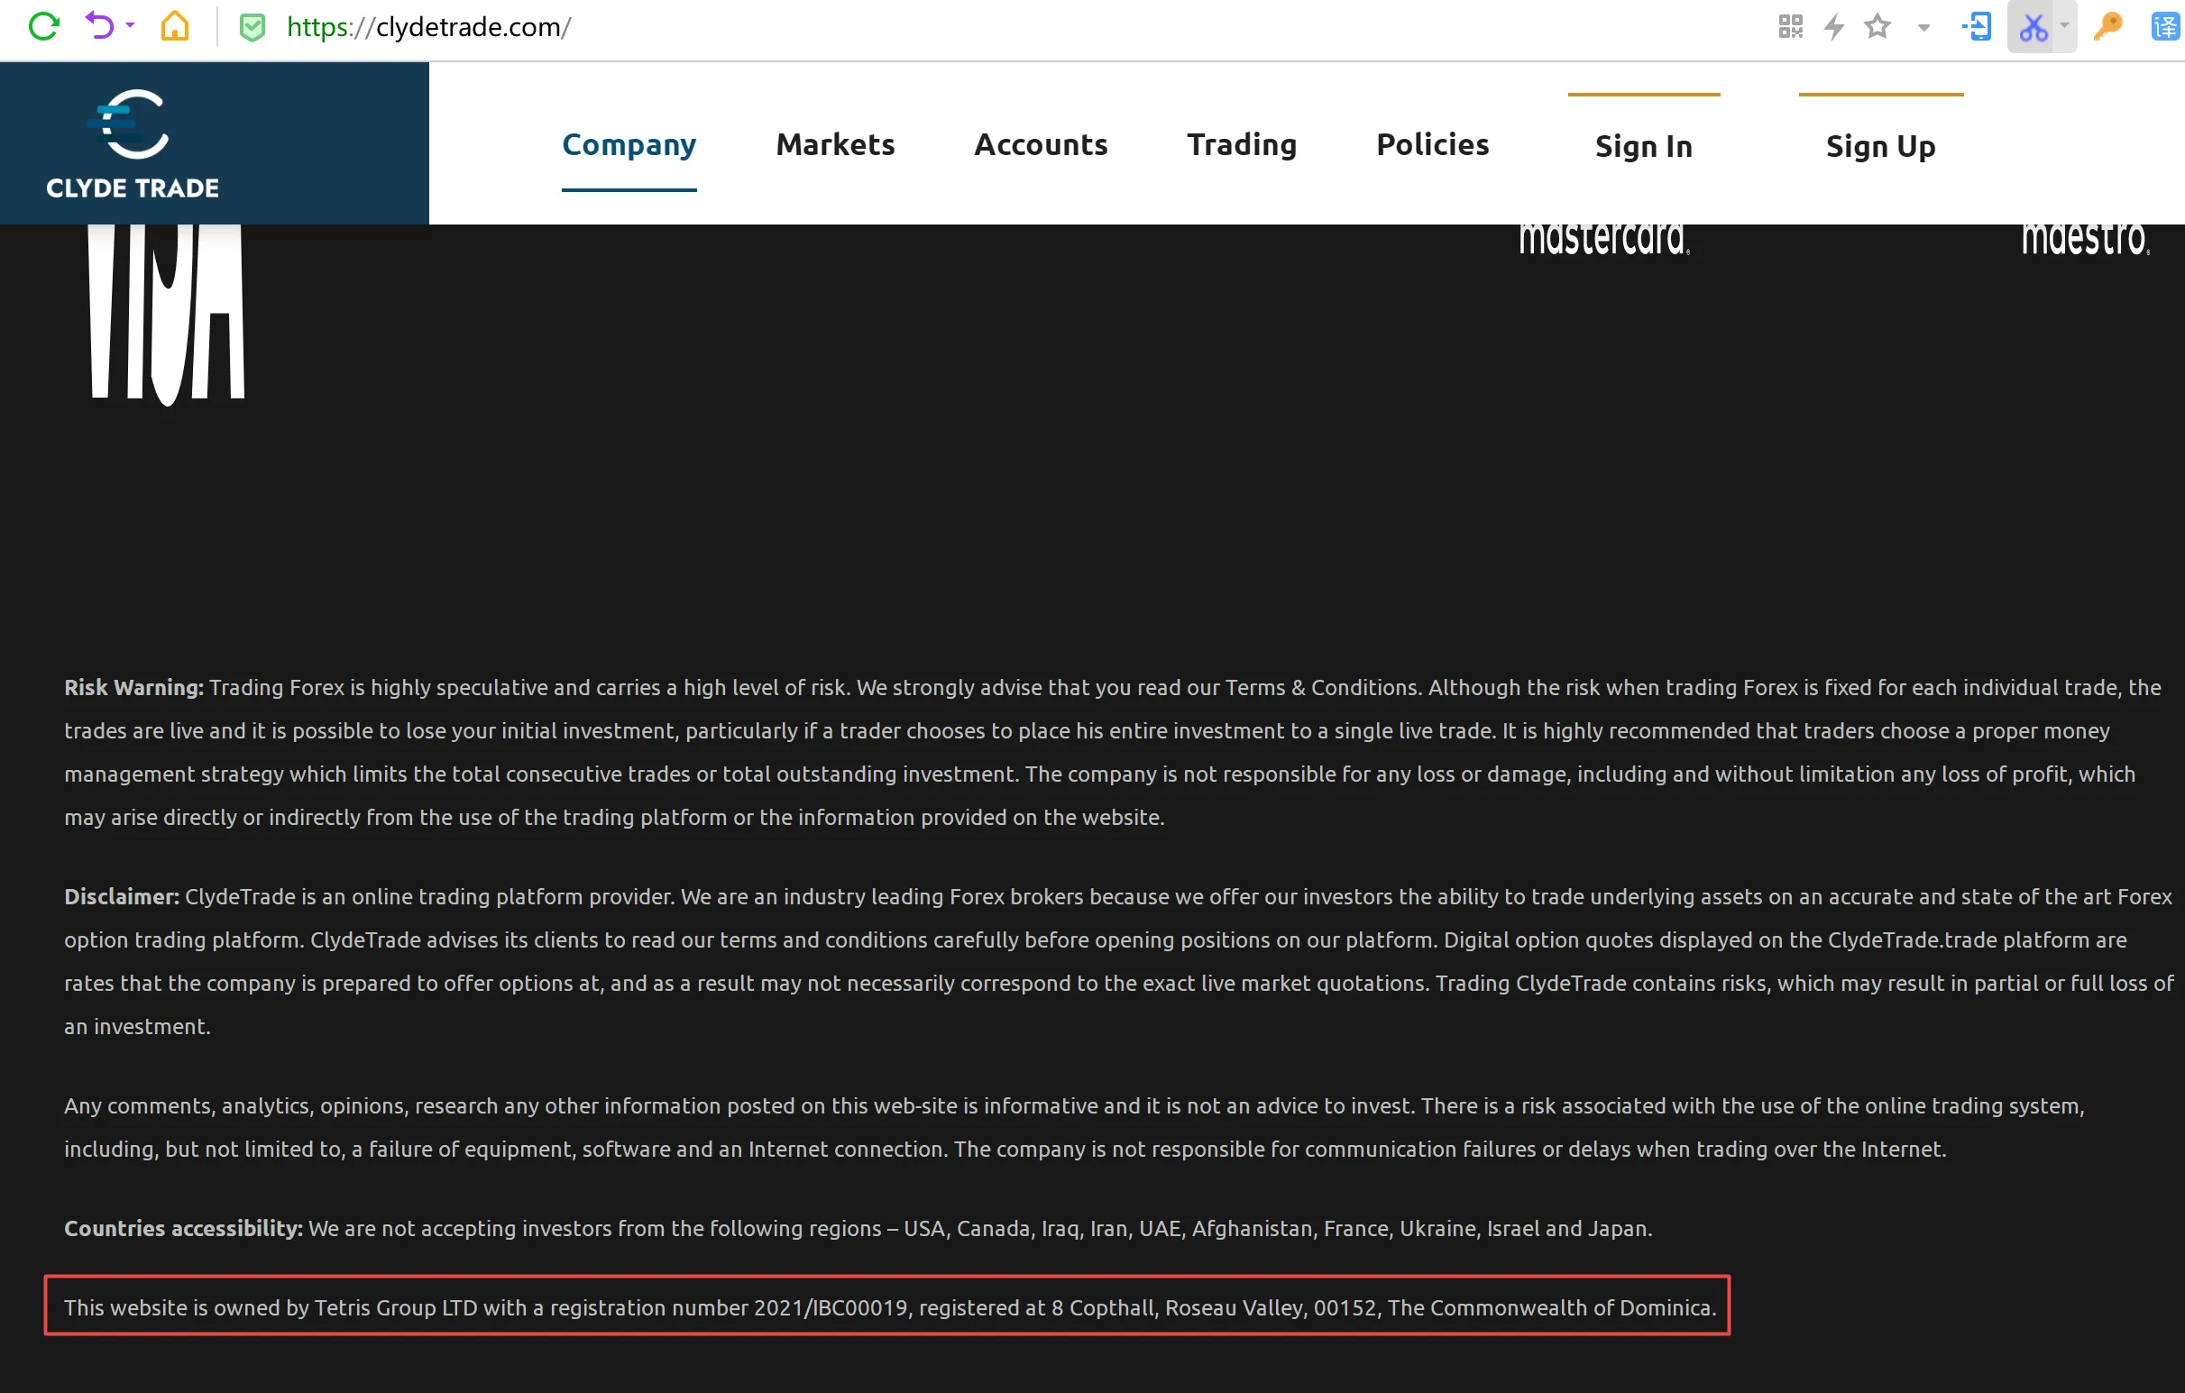Go back using the purple undo arrow

tap(100, 26)
